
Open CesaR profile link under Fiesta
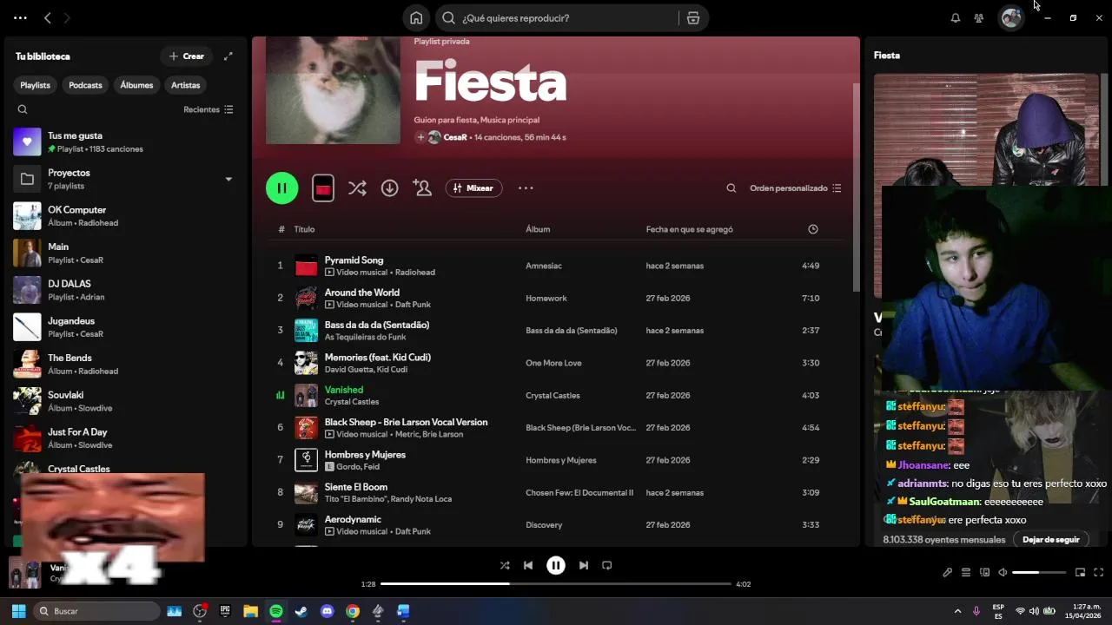coord(455,137)
